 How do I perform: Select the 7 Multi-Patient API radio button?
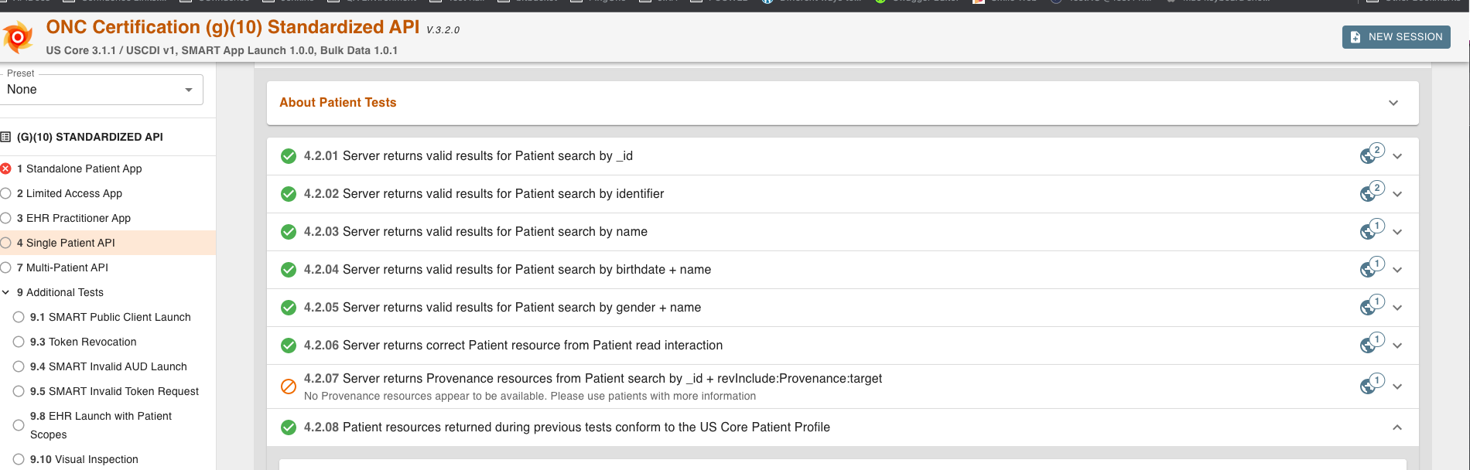pos(7,267)
